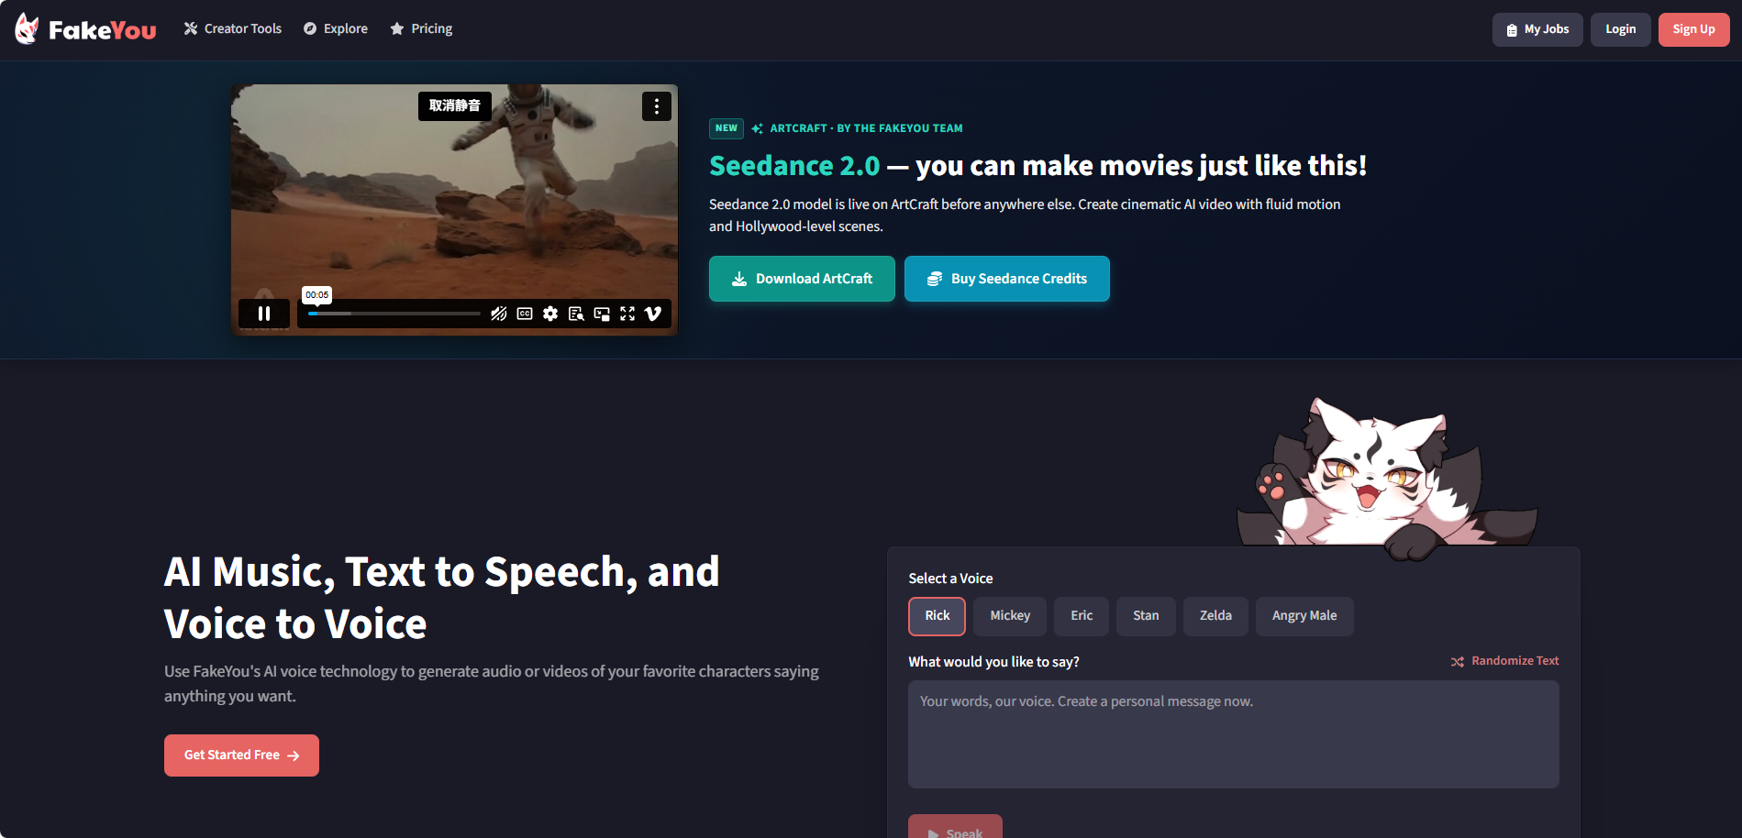Open the three-dot video options menu
The height and width of the screenshot is (838, 1742).
point(657,106)
